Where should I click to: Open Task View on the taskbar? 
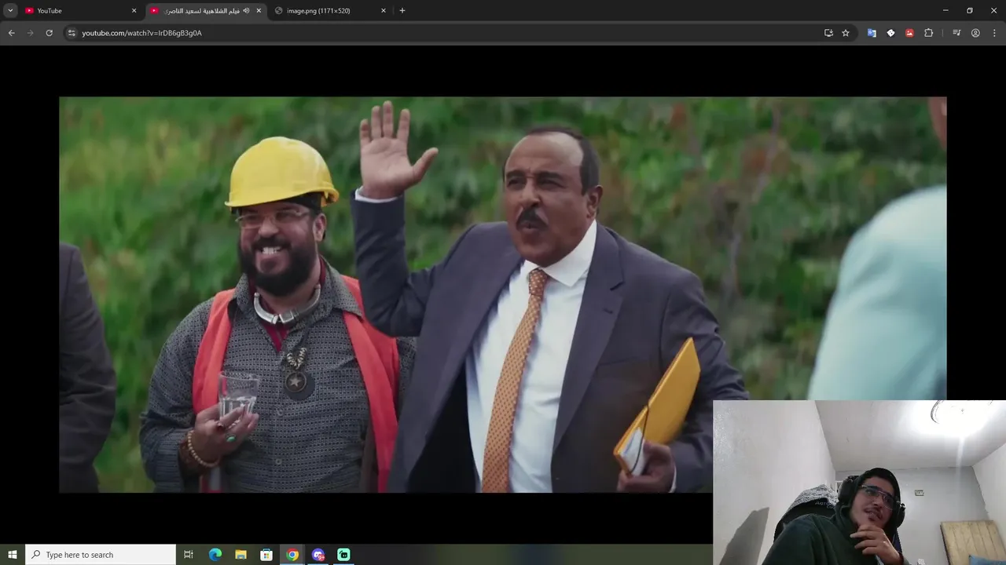point(189,555)
